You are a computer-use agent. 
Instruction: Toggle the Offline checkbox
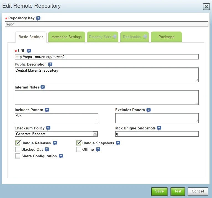[x=79, y=150]
